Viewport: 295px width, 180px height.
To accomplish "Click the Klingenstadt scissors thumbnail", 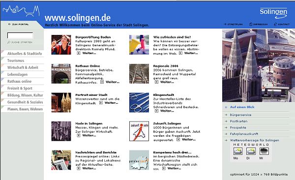I will [139, 102].
